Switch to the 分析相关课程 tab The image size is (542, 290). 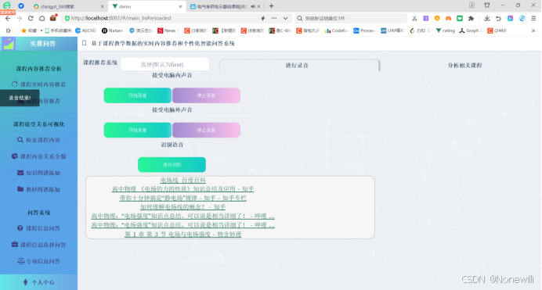(x=464, y=65)
